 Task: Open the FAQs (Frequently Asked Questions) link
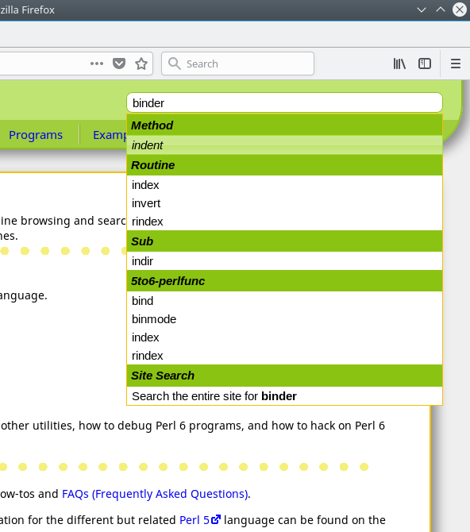(155, 494)
